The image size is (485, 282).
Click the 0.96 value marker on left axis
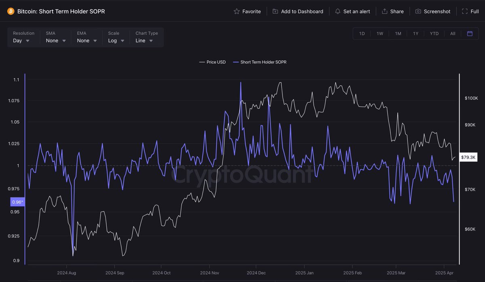[17, 202]
